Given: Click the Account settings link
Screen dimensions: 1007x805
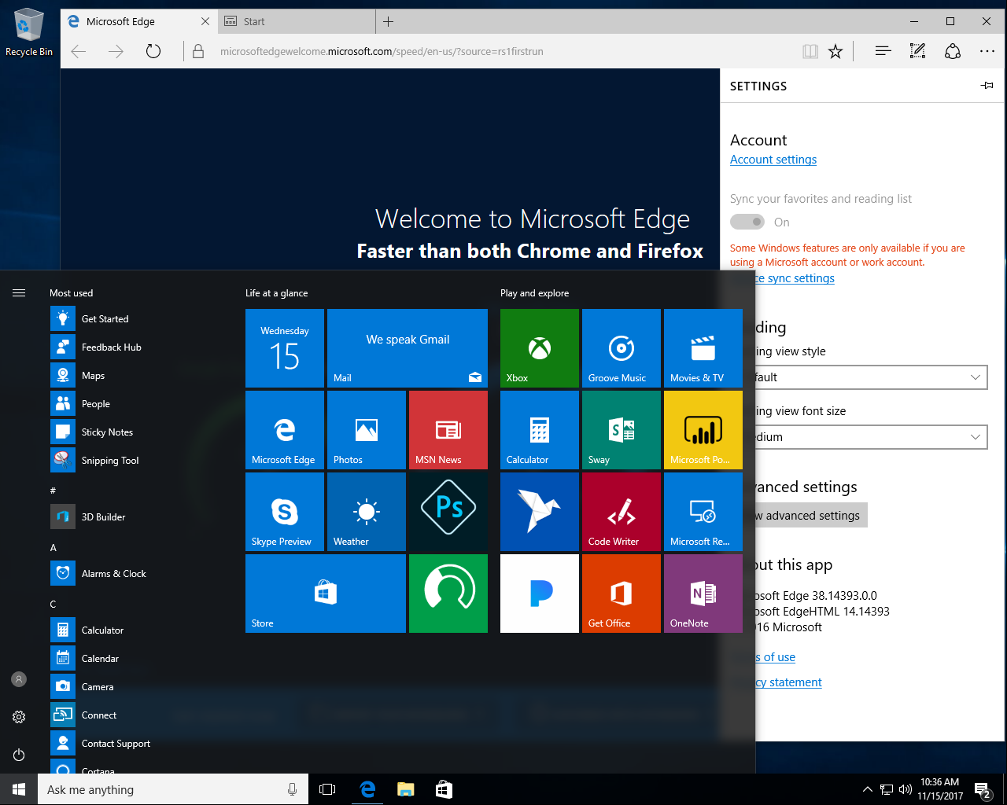Looking at the screenshot, I should coord(773,160).
